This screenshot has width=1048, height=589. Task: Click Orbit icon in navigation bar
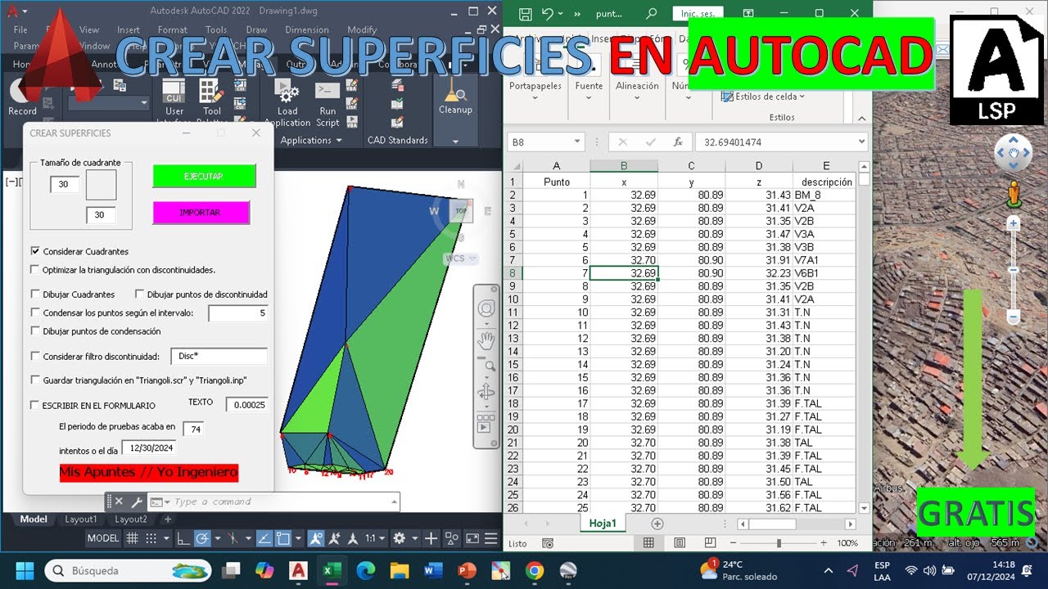point(486,393)
